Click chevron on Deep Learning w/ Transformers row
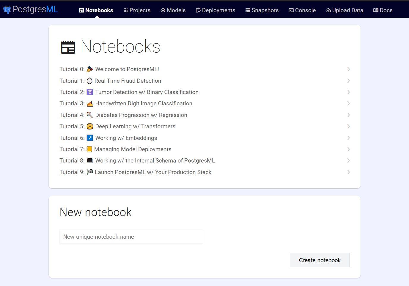 (348, 126)
